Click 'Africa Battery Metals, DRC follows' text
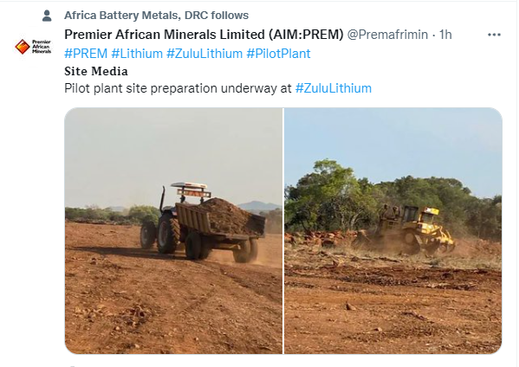 point(156,16)
